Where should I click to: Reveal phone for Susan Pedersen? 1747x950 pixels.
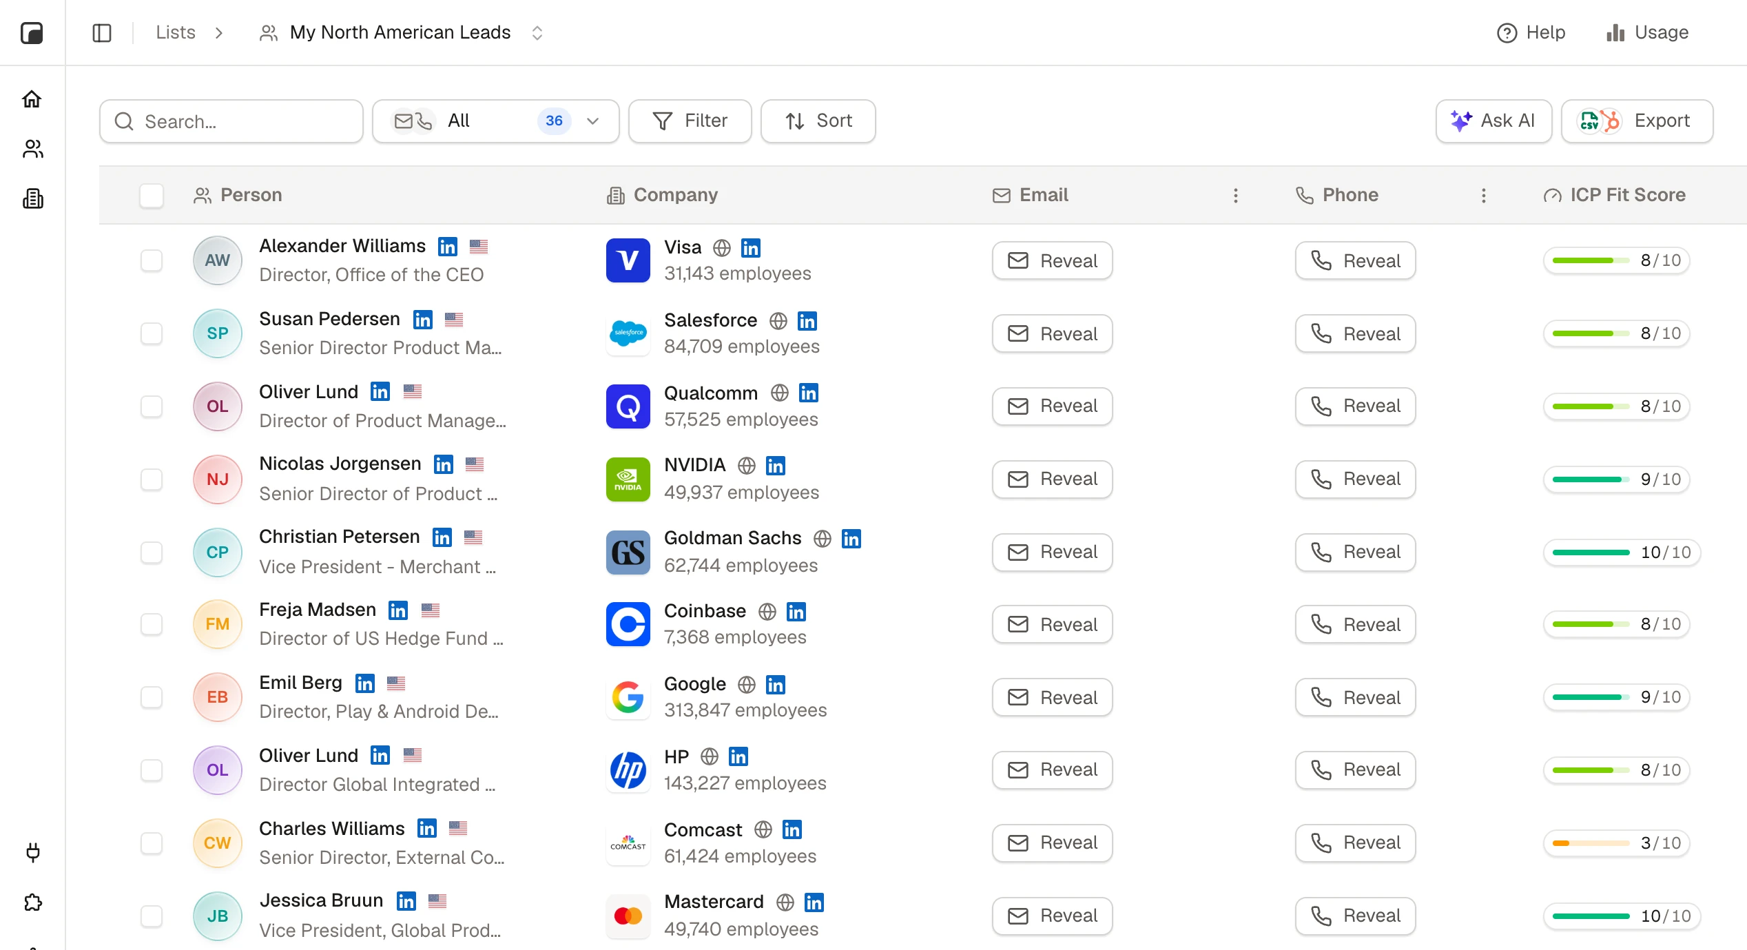click(x=1355, y=333)
